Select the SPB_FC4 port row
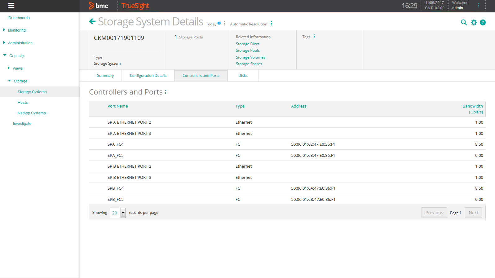This screenshot has width=495, height=278. 287,188
